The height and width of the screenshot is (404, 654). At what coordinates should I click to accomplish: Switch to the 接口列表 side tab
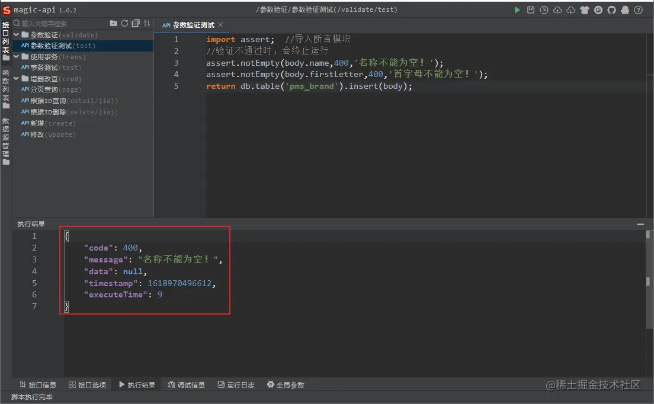click(6, 41)
